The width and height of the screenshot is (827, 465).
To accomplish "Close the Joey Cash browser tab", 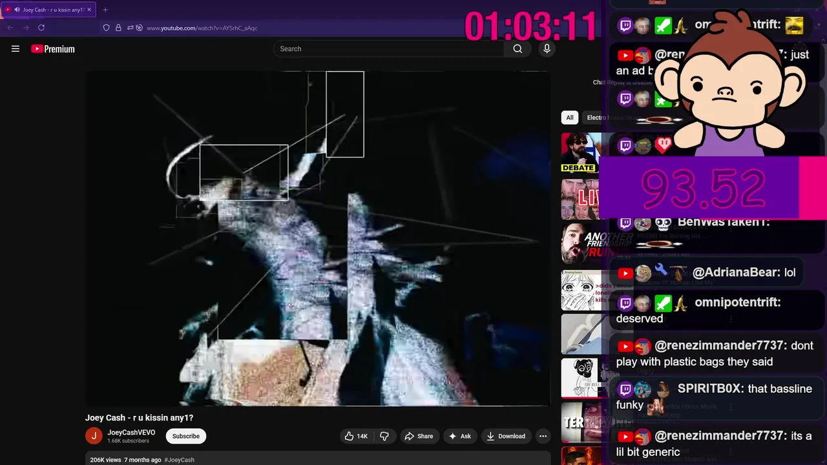I will click(90, 10).
